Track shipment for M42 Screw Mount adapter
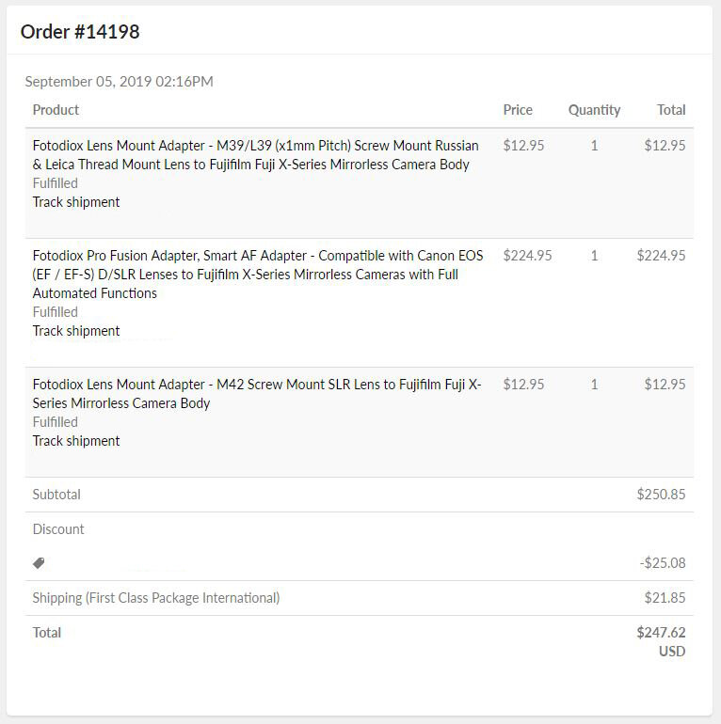 pos(76,441)
